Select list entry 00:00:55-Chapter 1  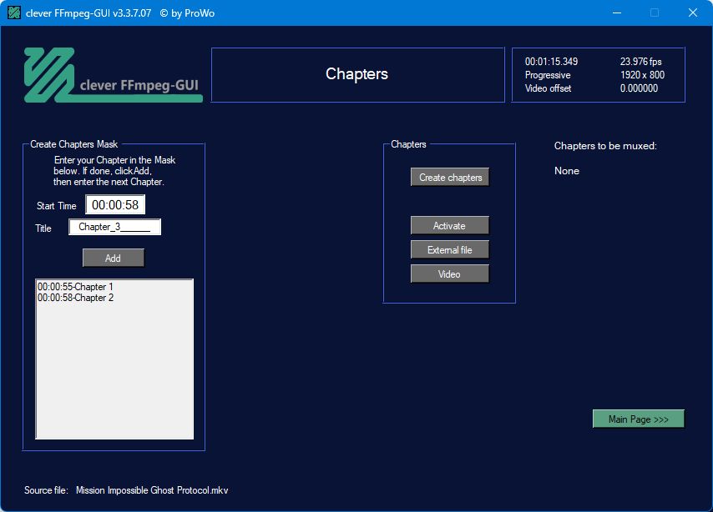pos(75,287)
